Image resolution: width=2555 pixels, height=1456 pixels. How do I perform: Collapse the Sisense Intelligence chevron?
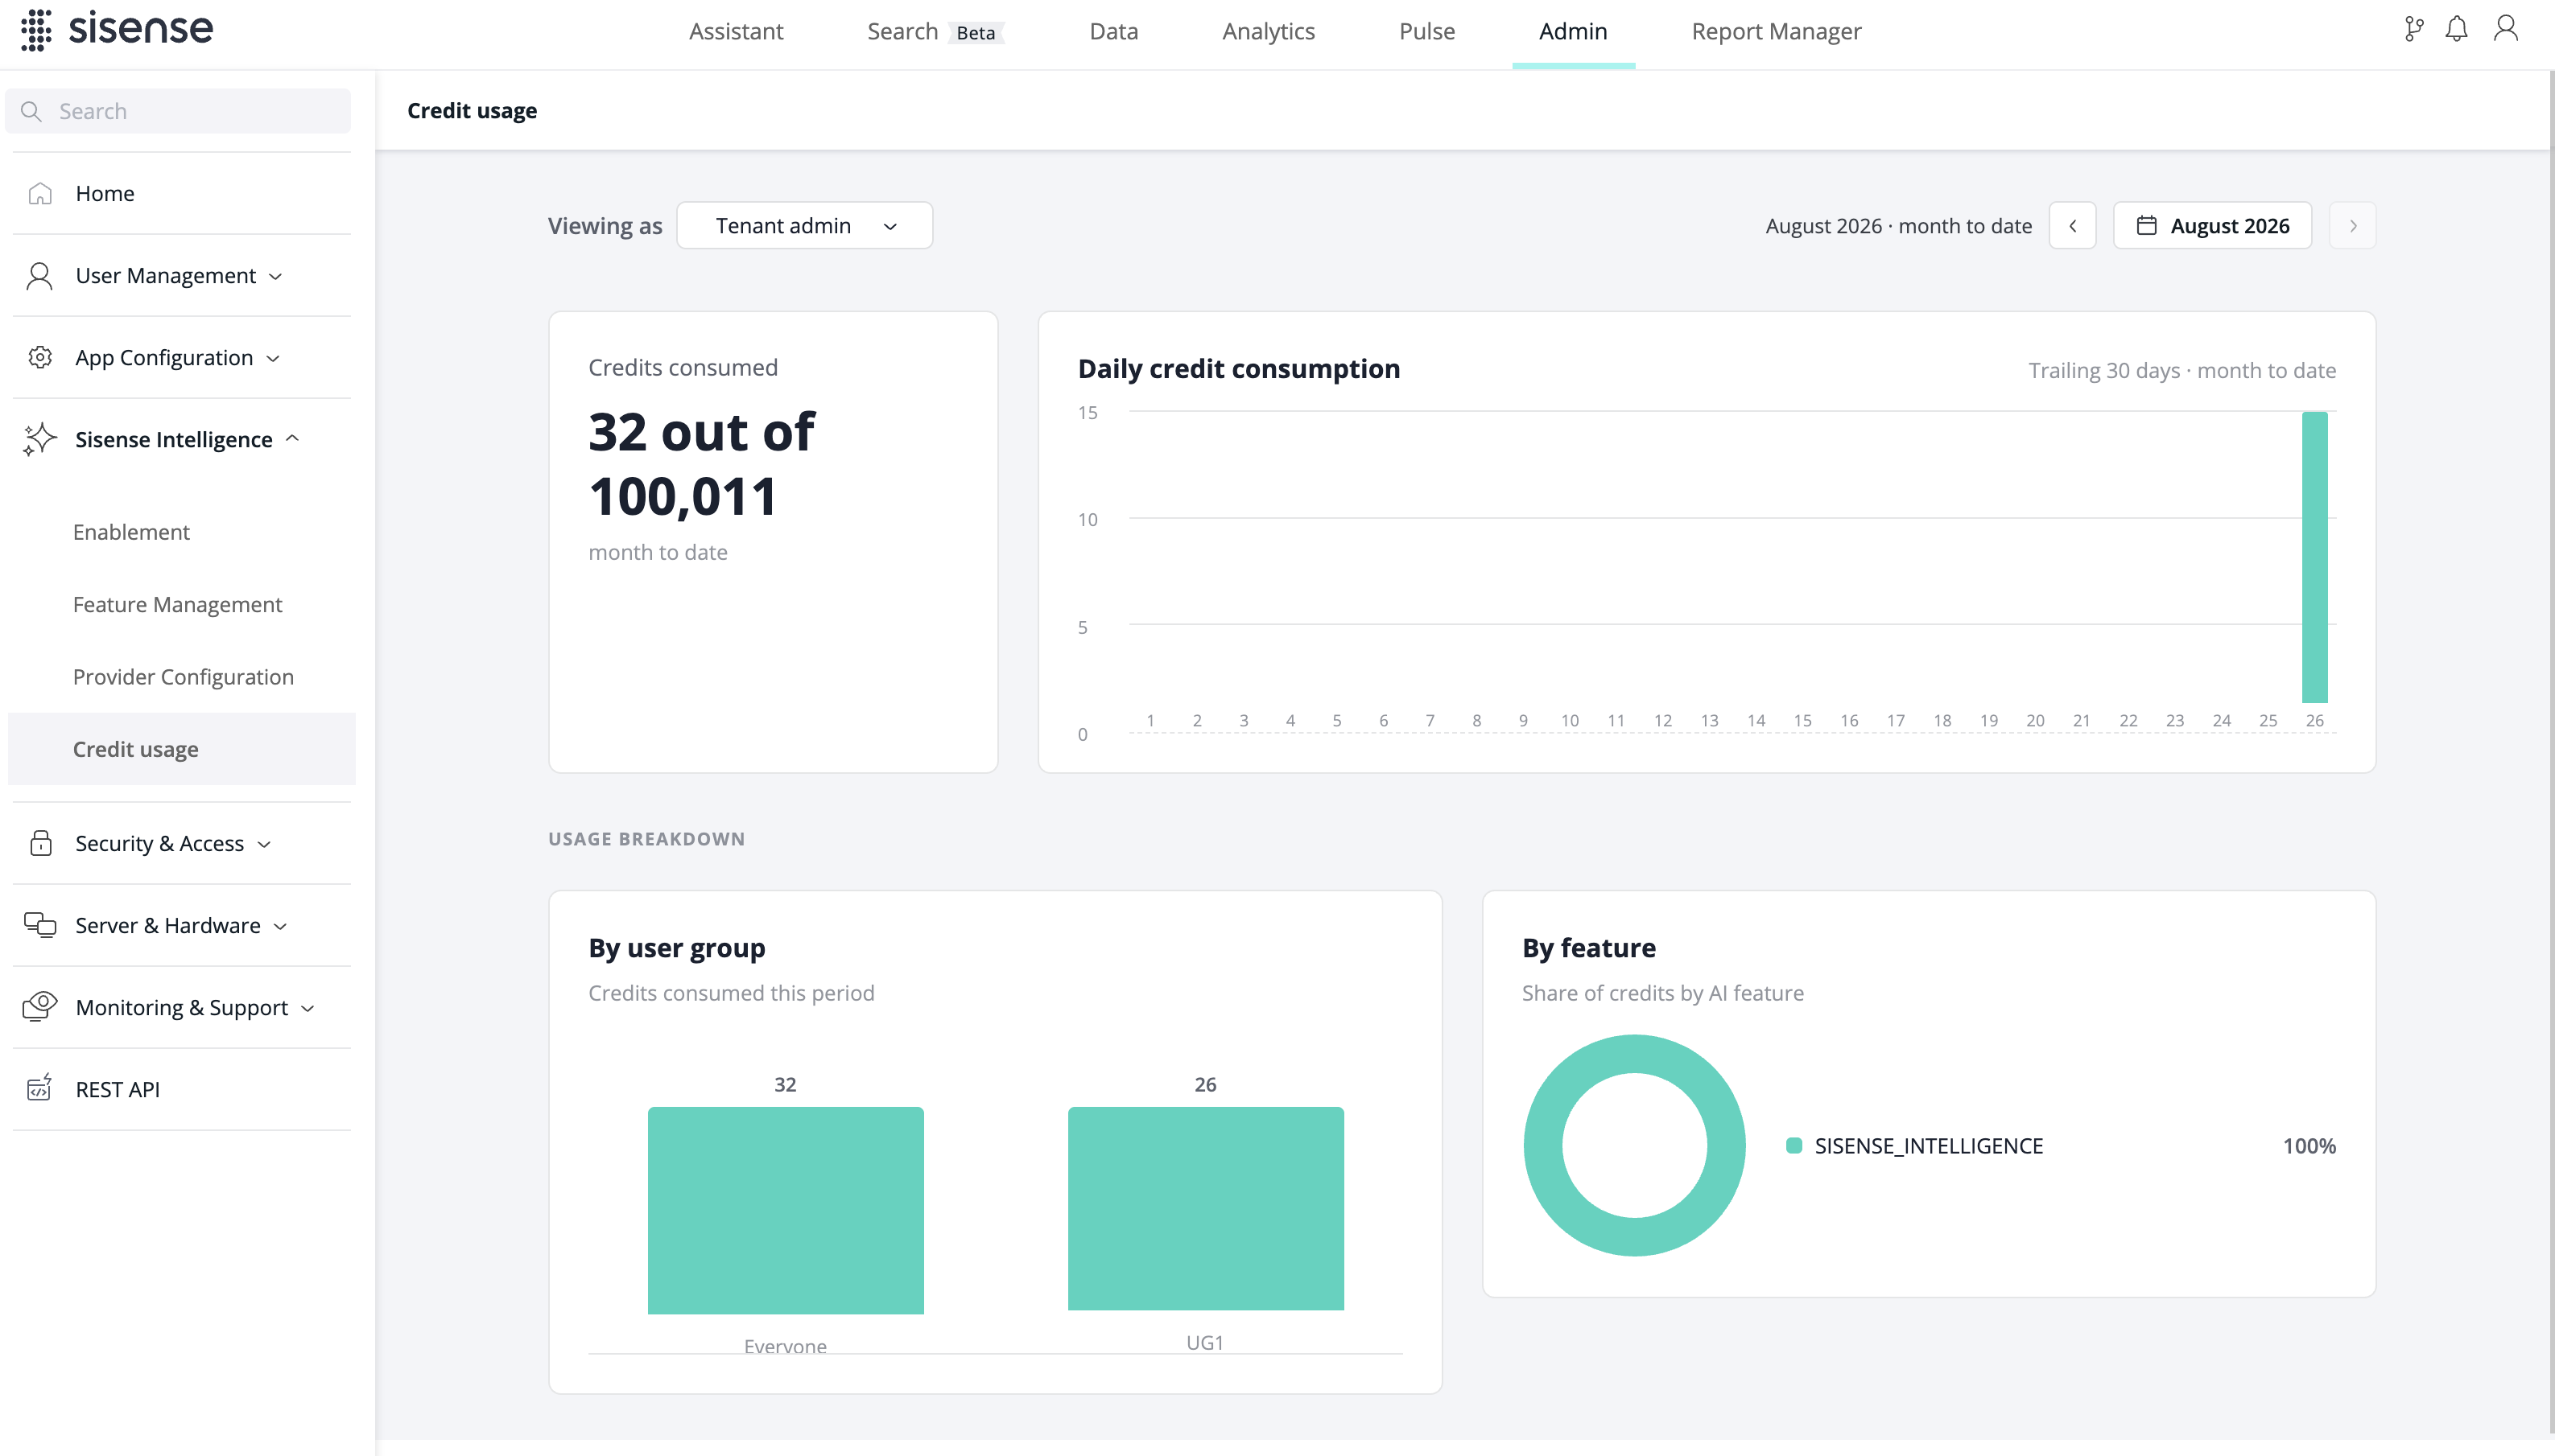(292, 439)
